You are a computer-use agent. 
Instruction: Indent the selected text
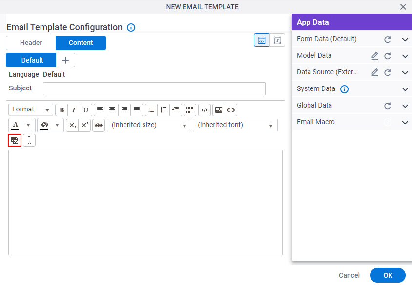tap(176, 110)
